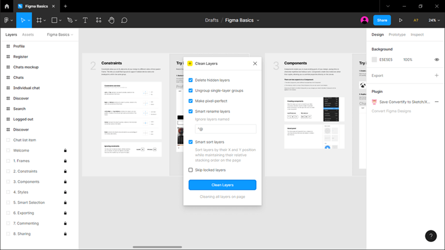Open the main menu dropdown arrow

tap(12, 20)
